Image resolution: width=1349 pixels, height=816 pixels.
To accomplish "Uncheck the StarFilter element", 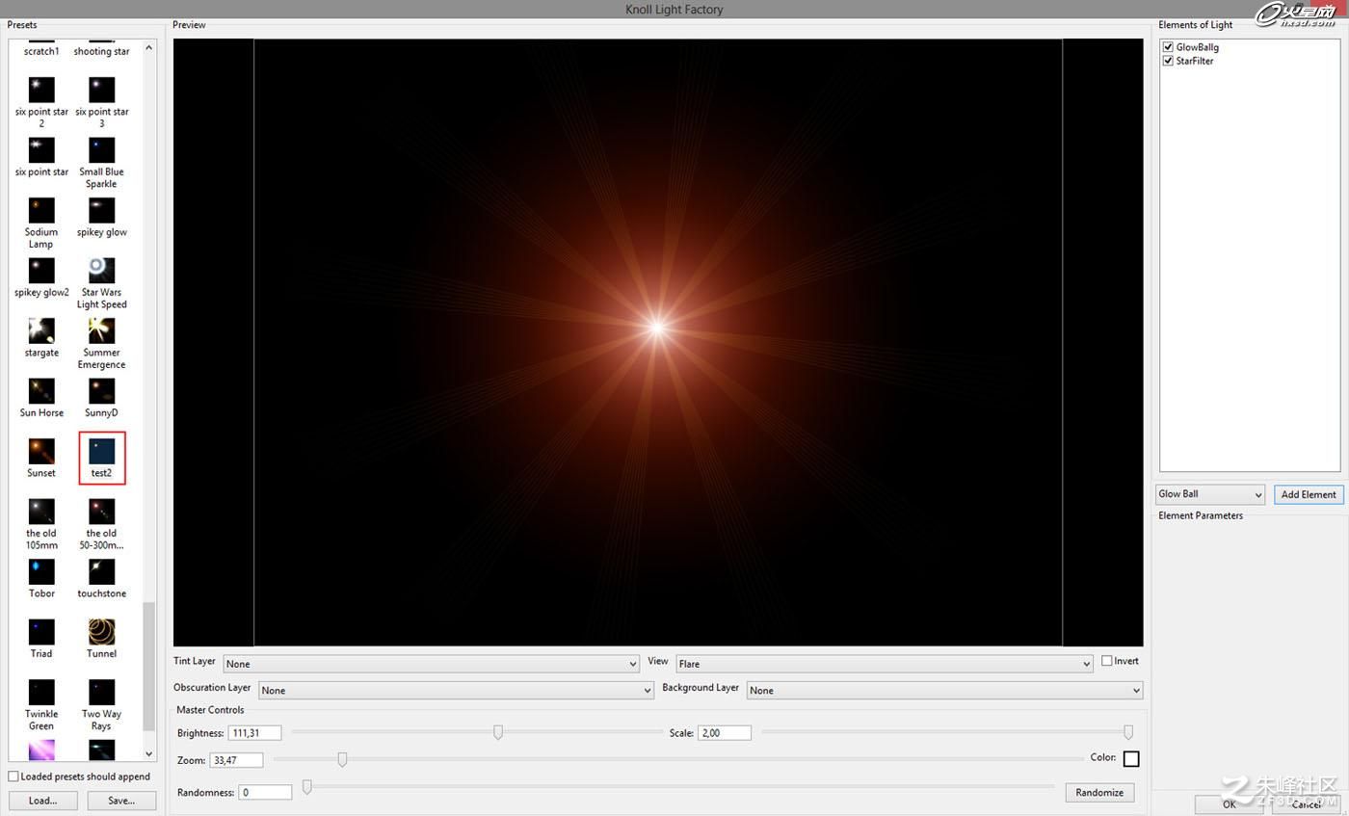I will [x=1168, y=61].
